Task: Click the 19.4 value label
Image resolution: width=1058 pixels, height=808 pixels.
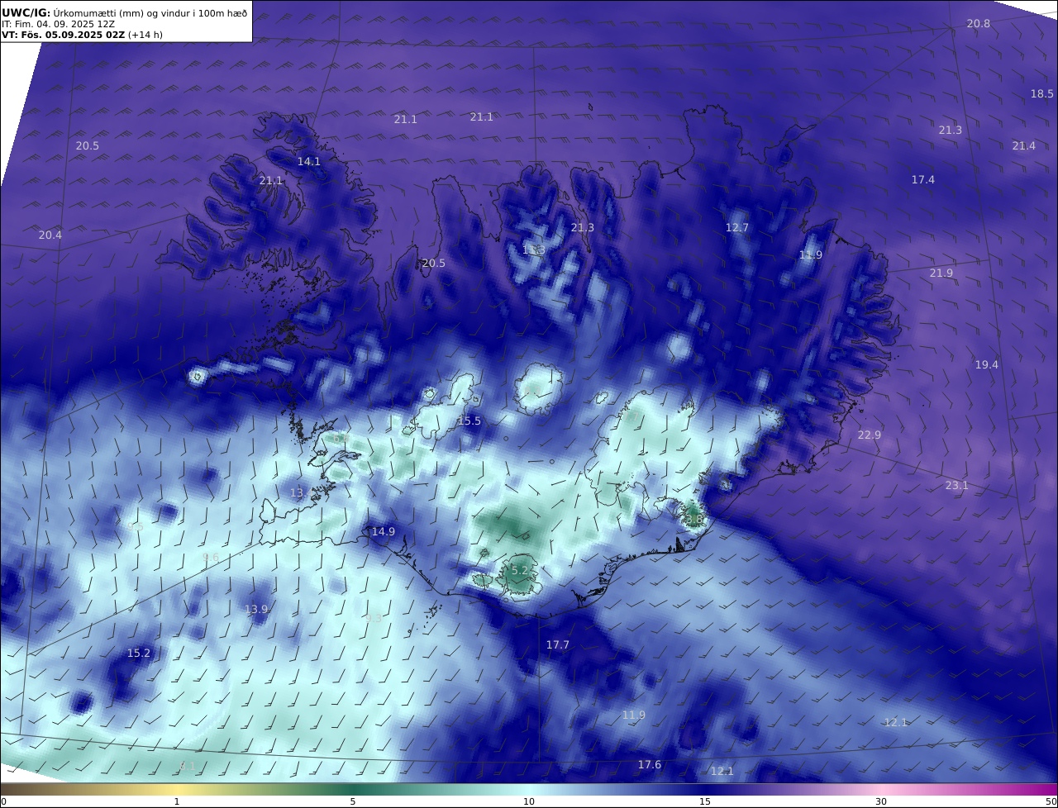Action: 987,365
